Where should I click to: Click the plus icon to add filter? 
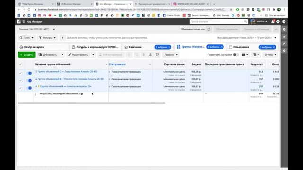pos(62,38)
